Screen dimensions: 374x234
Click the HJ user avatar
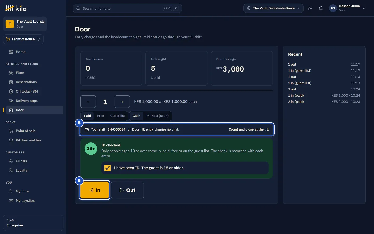pos(333,8)
